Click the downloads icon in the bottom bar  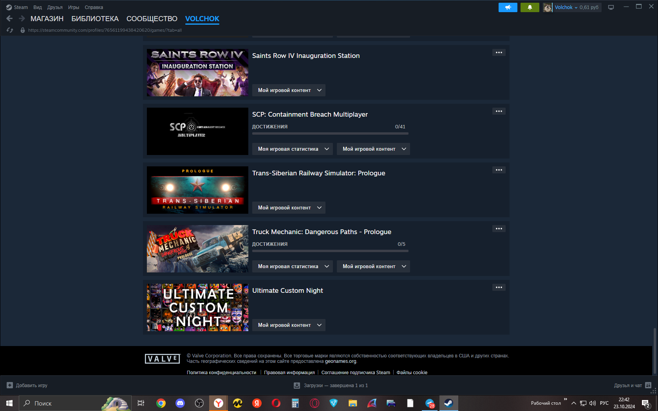pyautogui.click(x=297, y=386)
